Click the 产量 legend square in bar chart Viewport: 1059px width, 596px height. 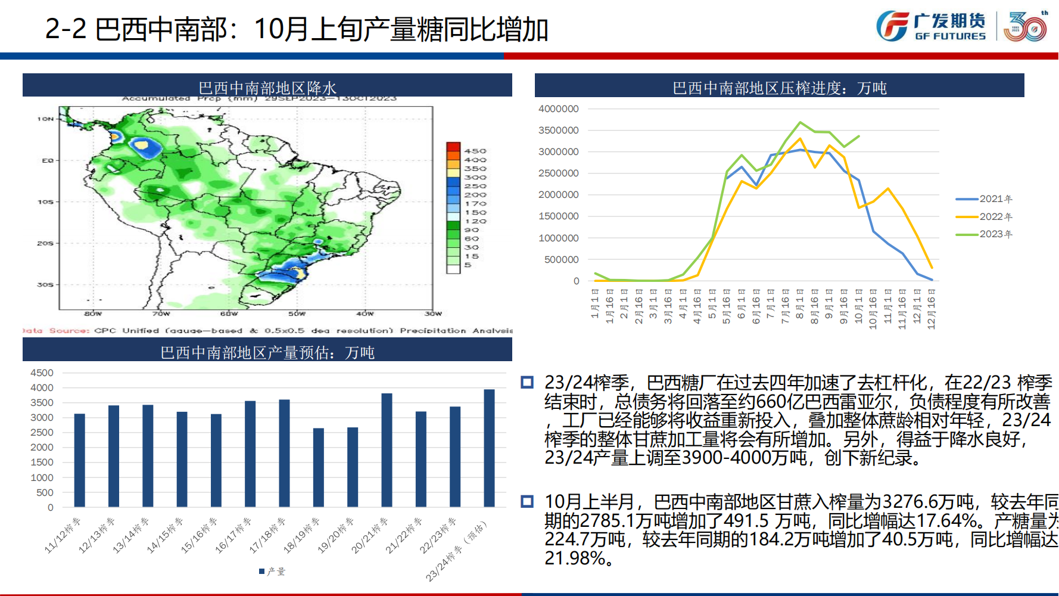click(261, 572)
